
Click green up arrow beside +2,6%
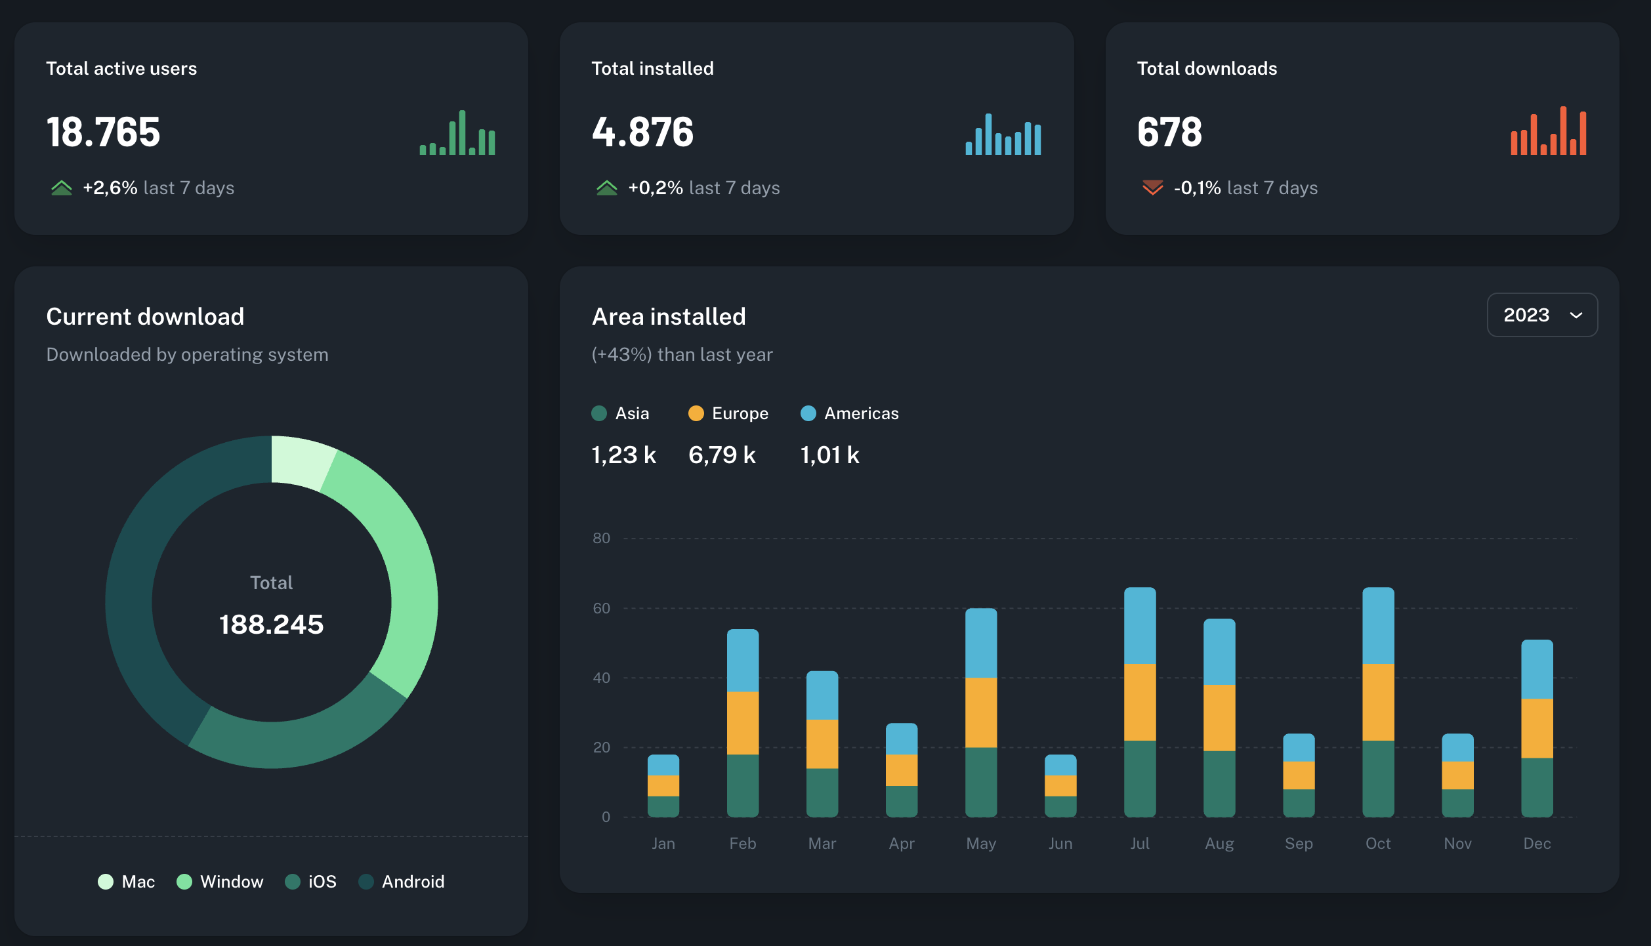62,188
